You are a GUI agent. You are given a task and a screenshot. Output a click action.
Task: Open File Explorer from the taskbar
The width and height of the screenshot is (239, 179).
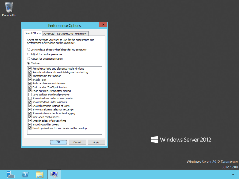click(40, 175)
